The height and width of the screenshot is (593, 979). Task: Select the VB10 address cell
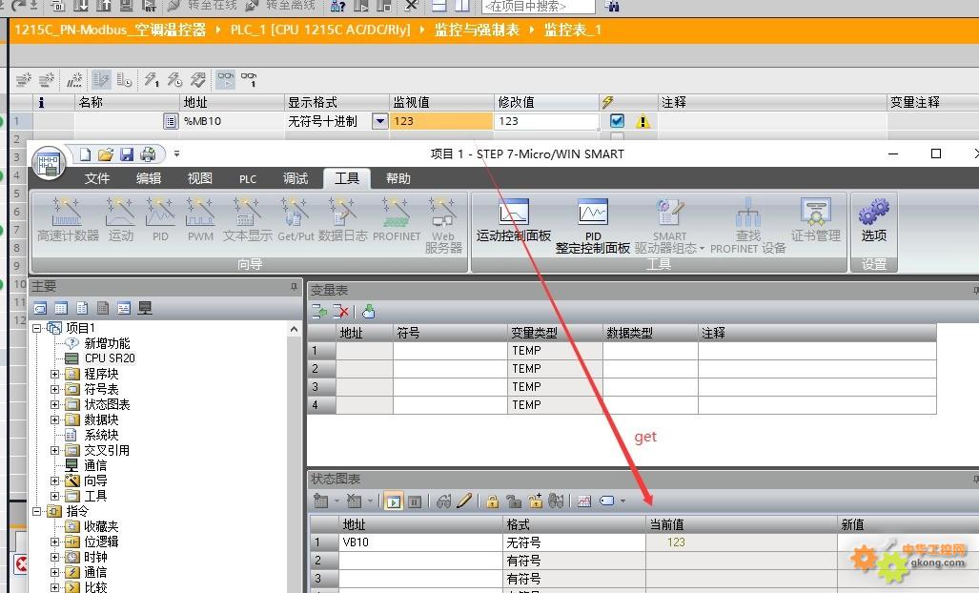pyautogui.click(x=419, y=542)
